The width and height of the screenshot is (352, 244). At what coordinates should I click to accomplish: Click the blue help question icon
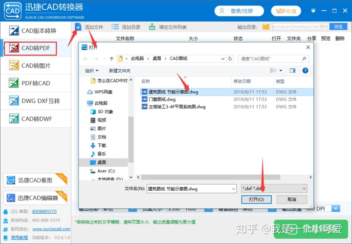pos(305,71)
